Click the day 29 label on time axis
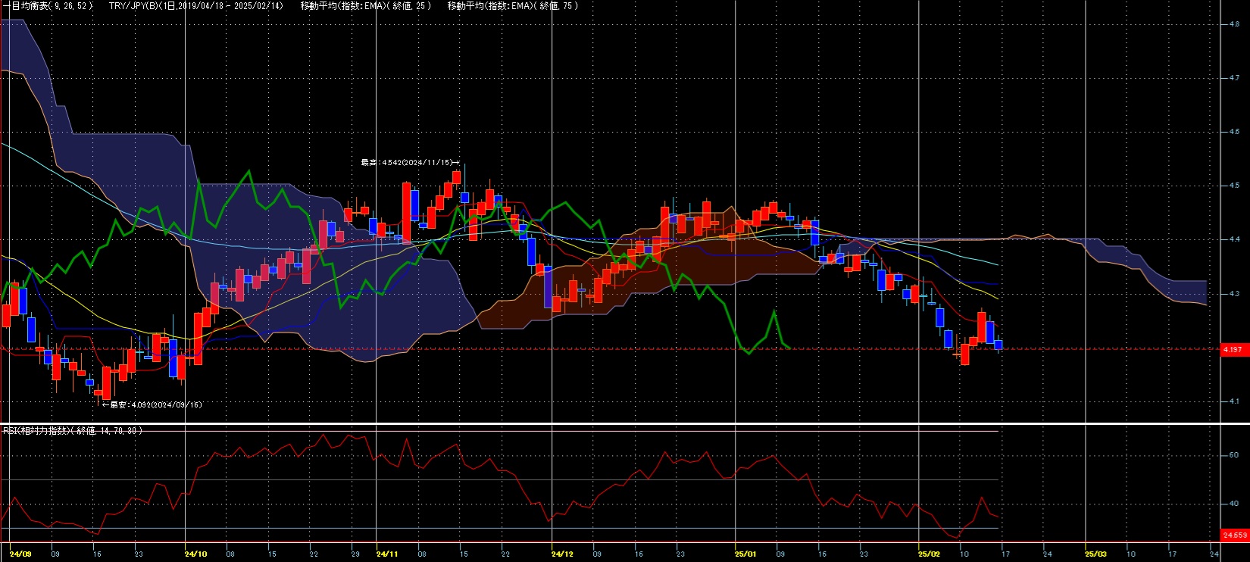 tap(355, 554)
